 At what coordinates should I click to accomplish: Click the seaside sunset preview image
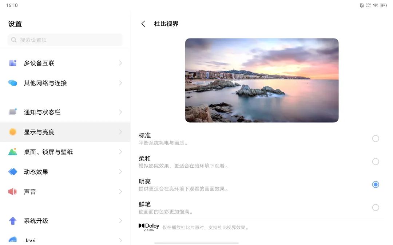262,80
